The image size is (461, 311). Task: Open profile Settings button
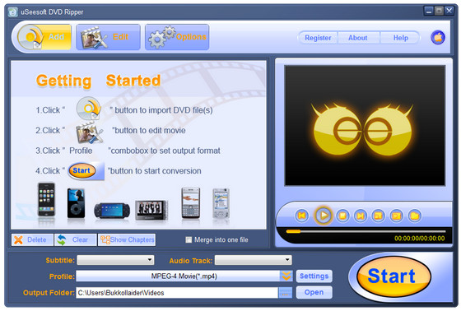314,276
